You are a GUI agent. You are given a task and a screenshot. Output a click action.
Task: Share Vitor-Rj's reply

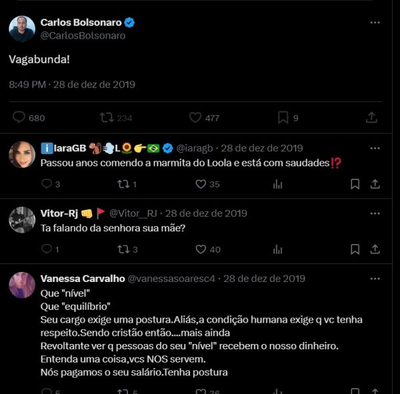375,249
